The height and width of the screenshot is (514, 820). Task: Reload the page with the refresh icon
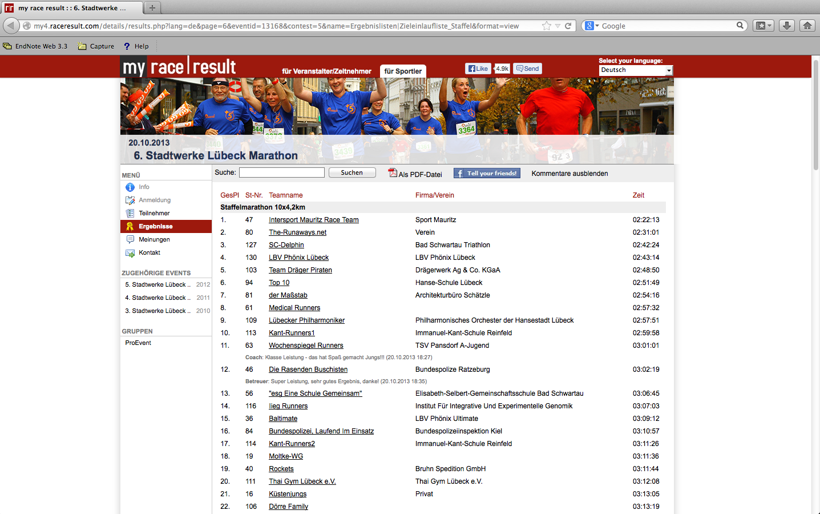(568, 26)
